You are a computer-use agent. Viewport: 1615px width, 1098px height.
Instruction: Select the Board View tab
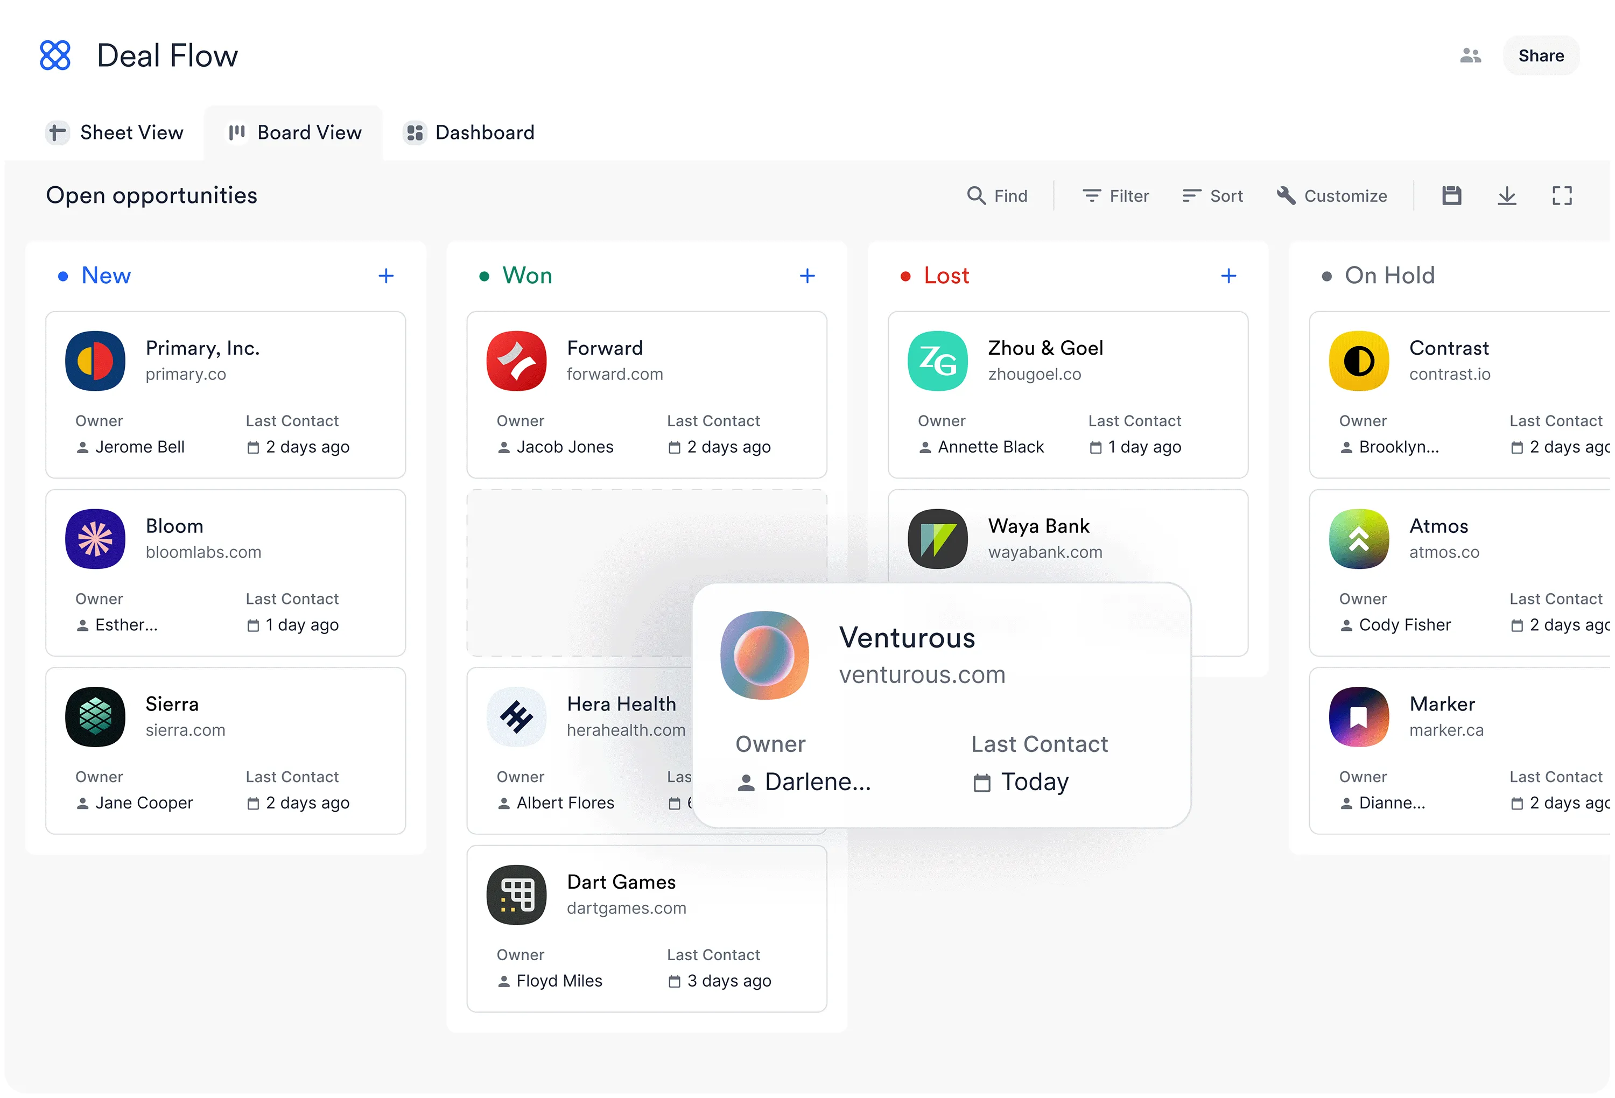click(294, 133)
